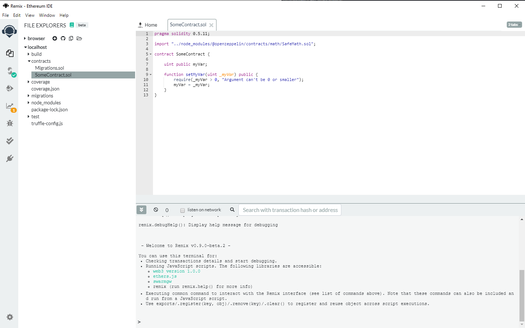This screenshot has height=328, width=525.
Task: Open swarmgw link in terminal
Action: [x=162, y=282]
